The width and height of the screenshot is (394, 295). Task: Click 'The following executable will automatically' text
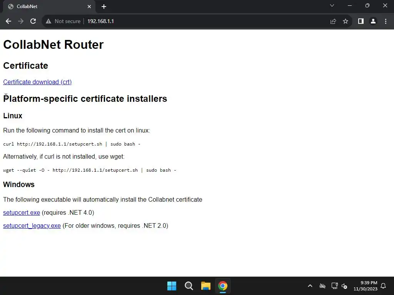(102, 199)
